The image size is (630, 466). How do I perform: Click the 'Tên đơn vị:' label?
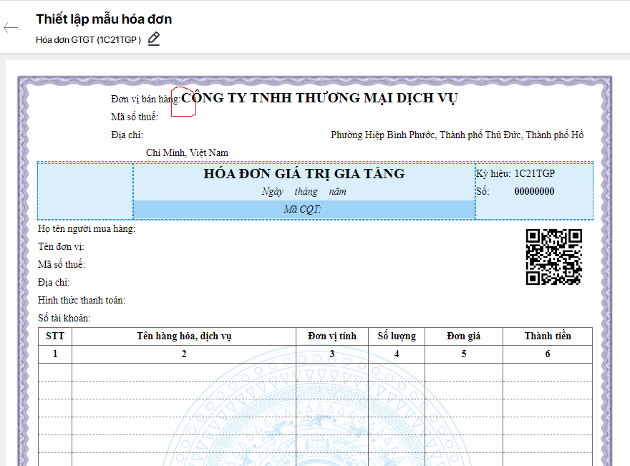(x=61, y=246)
